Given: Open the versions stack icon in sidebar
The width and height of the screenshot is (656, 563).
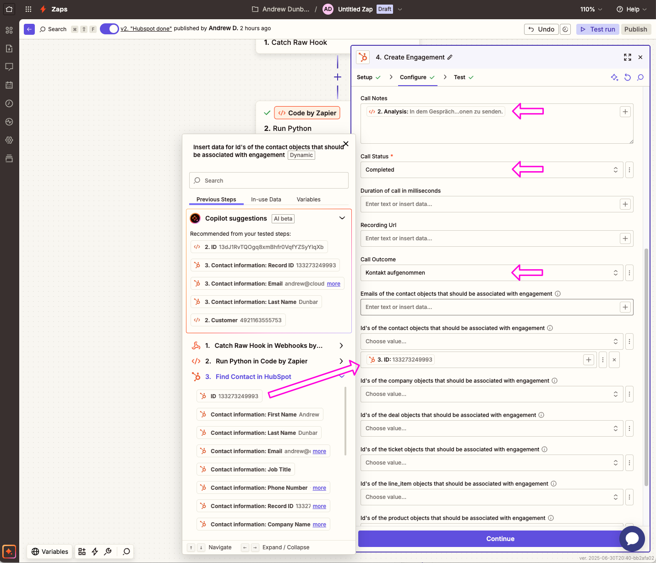Looking at the screenshot, I should [x=9, y=158].
